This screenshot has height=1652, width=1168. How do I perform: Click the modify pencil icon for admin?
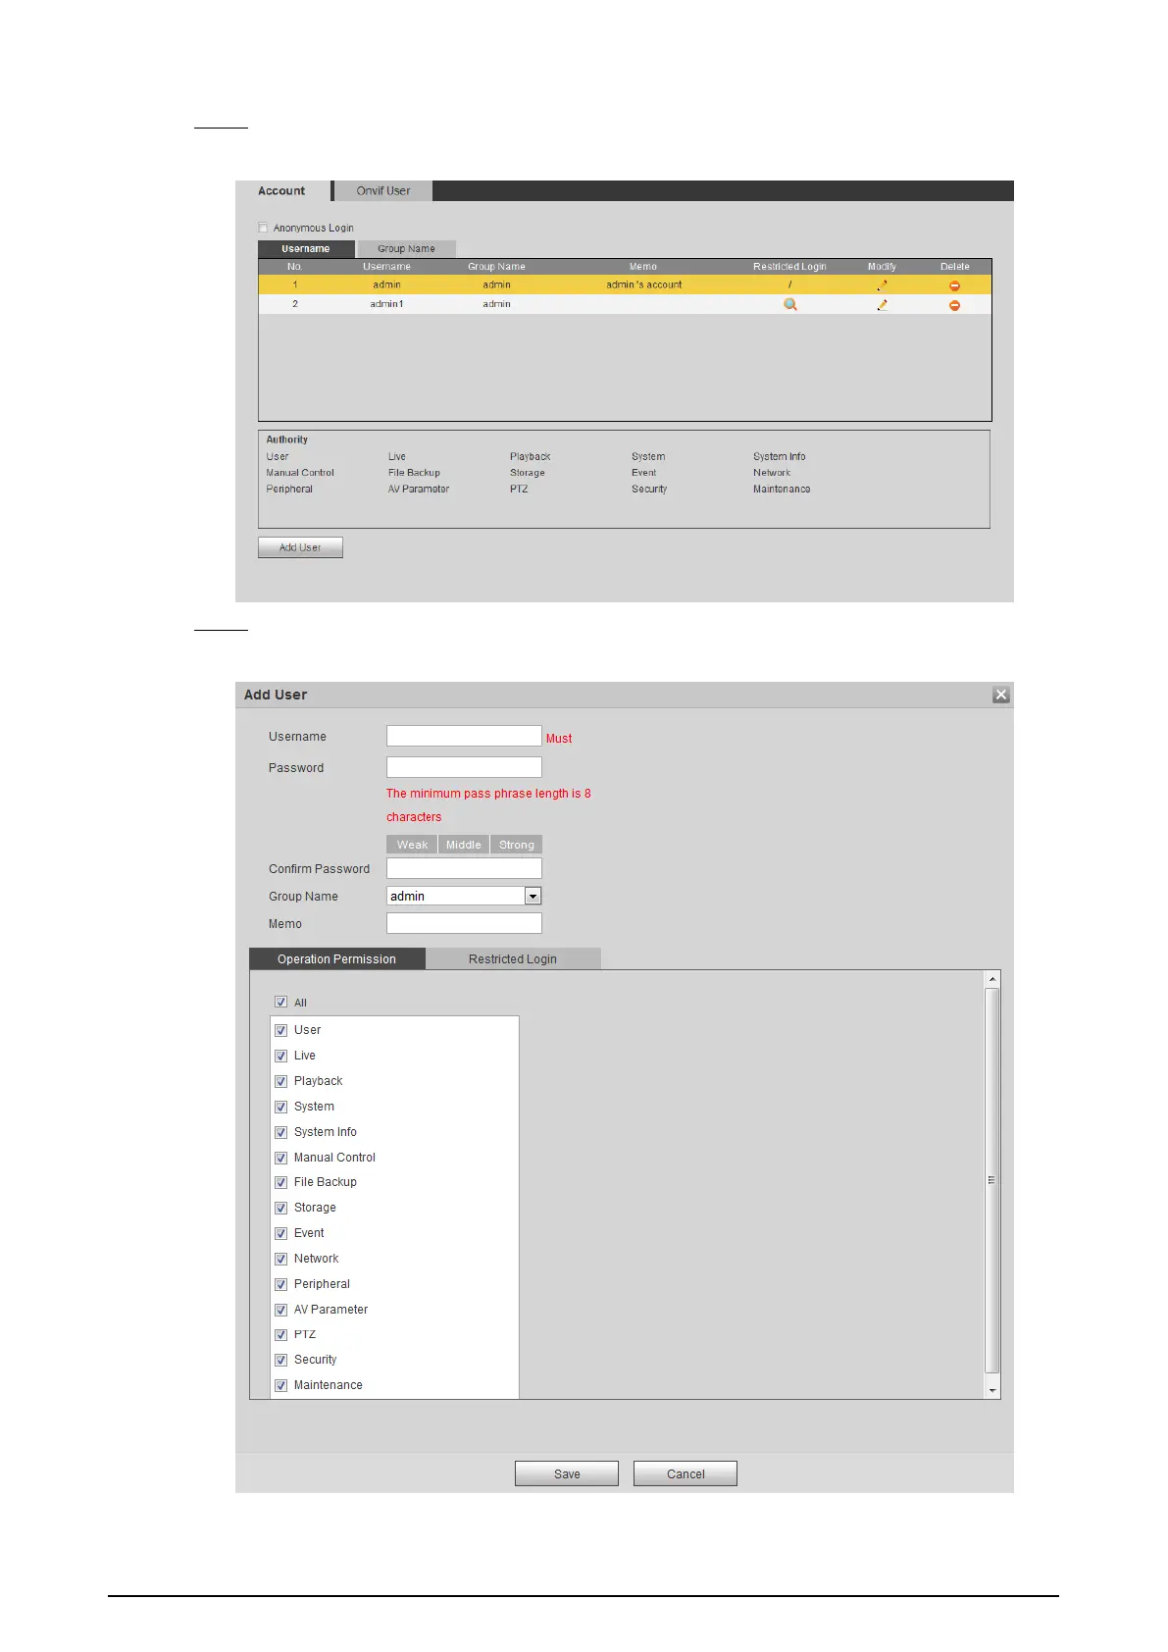882,285
